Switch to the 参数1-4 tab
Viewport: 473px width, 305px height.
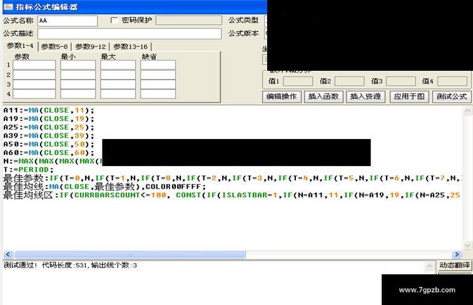20,46
